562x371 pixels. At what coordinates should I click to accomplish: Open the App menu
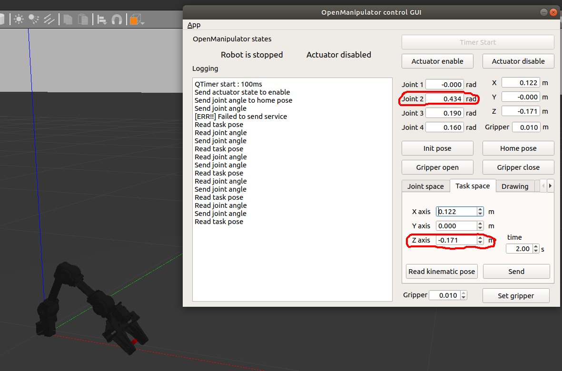[194, 25]
